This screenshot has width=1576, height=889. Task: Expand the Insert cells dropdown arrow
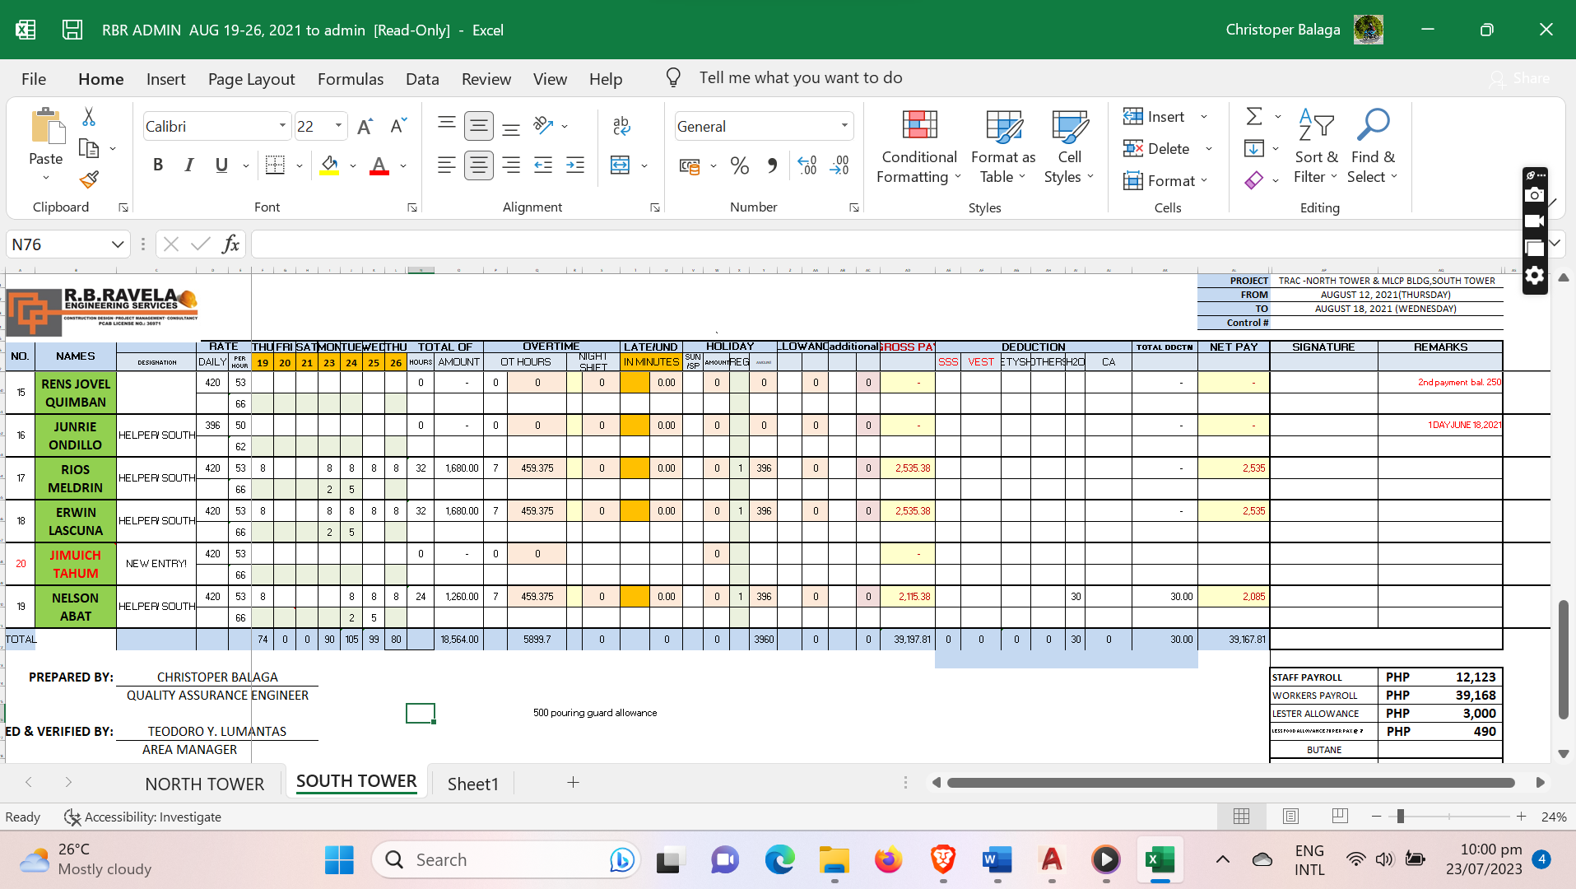1204,116
